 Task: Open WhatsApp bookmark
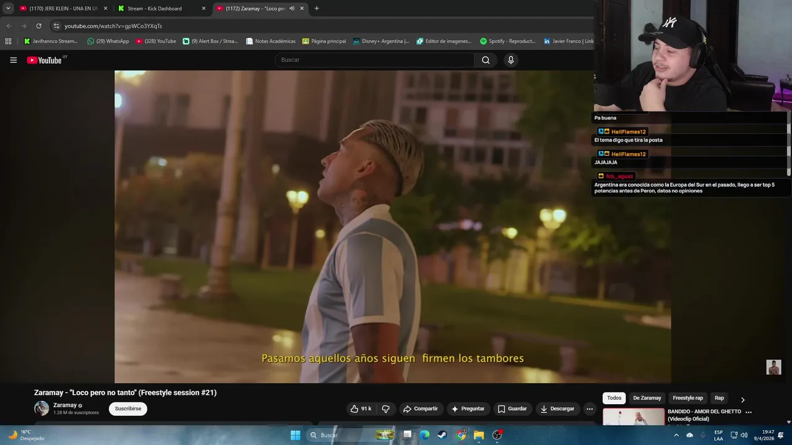coord(108,41)
